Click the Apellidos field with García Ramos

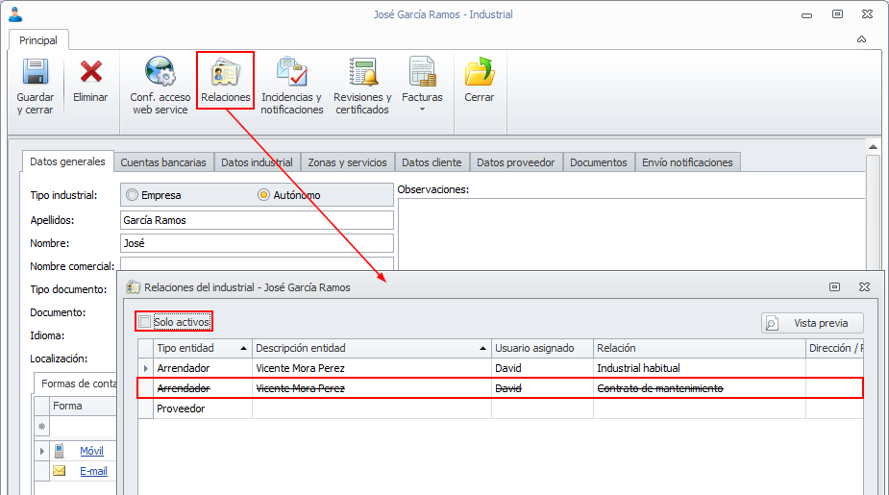(257, 220)
